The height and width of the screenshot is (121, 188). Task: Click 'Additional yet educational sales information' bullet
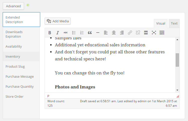100,45
